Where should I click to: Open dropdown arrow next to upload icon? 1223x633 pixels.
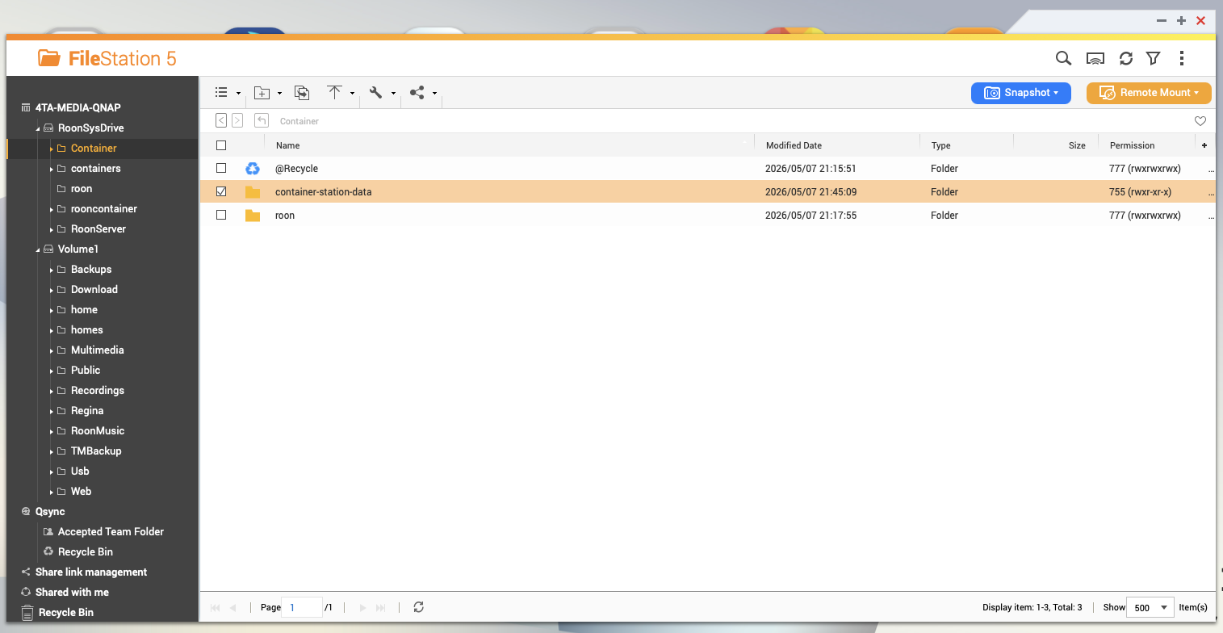click(x=353, y=94)
